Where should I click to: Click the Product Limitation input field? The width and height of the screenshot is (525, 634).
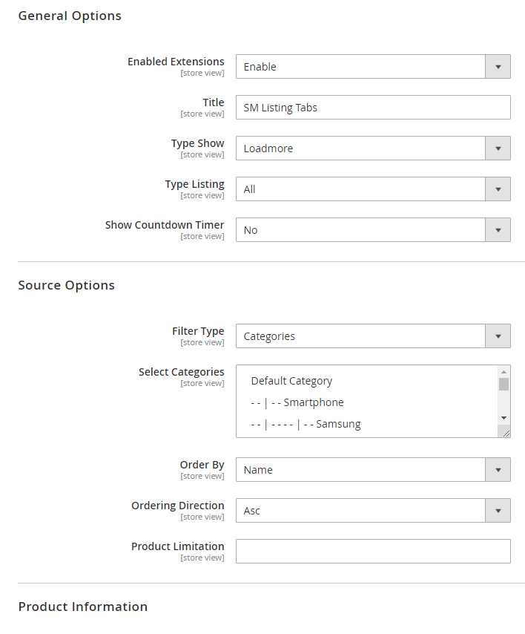click(372, 552)
